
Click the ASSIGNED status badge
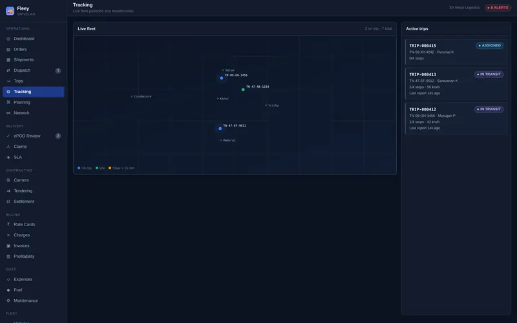click(490, 45)
